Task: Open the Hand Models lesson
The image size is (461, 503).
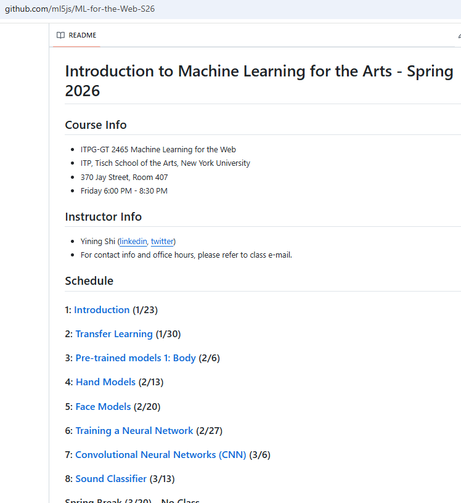Action: click(x=105, y=382)
